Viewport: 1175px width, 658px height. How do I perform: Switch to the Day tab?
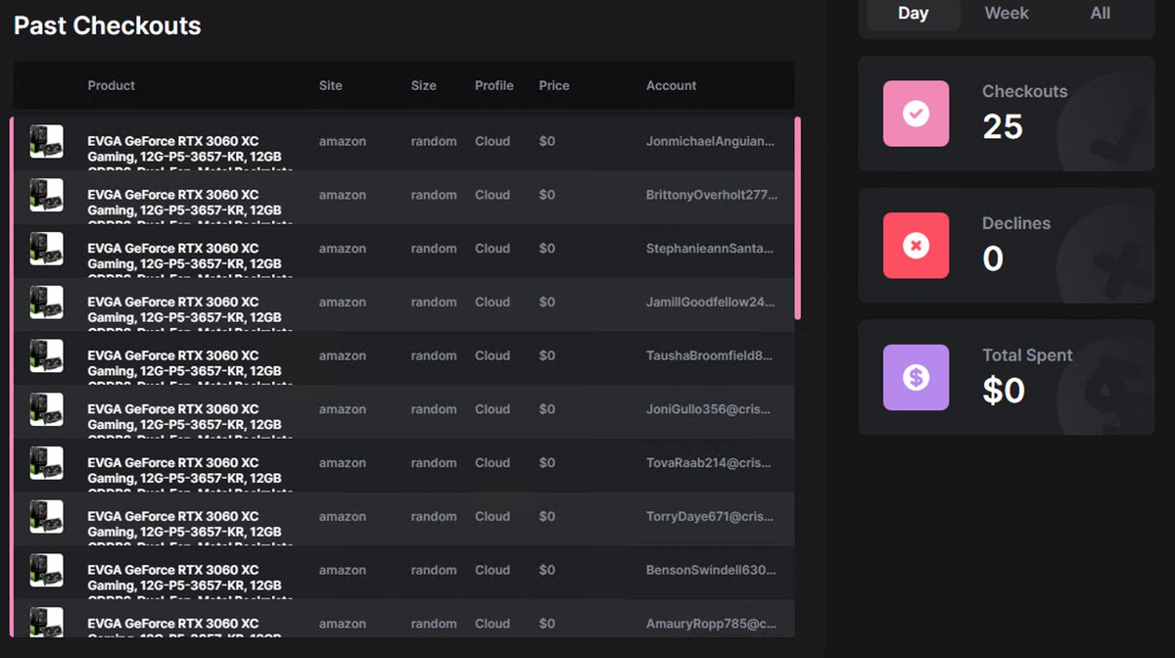click(913, 14)
